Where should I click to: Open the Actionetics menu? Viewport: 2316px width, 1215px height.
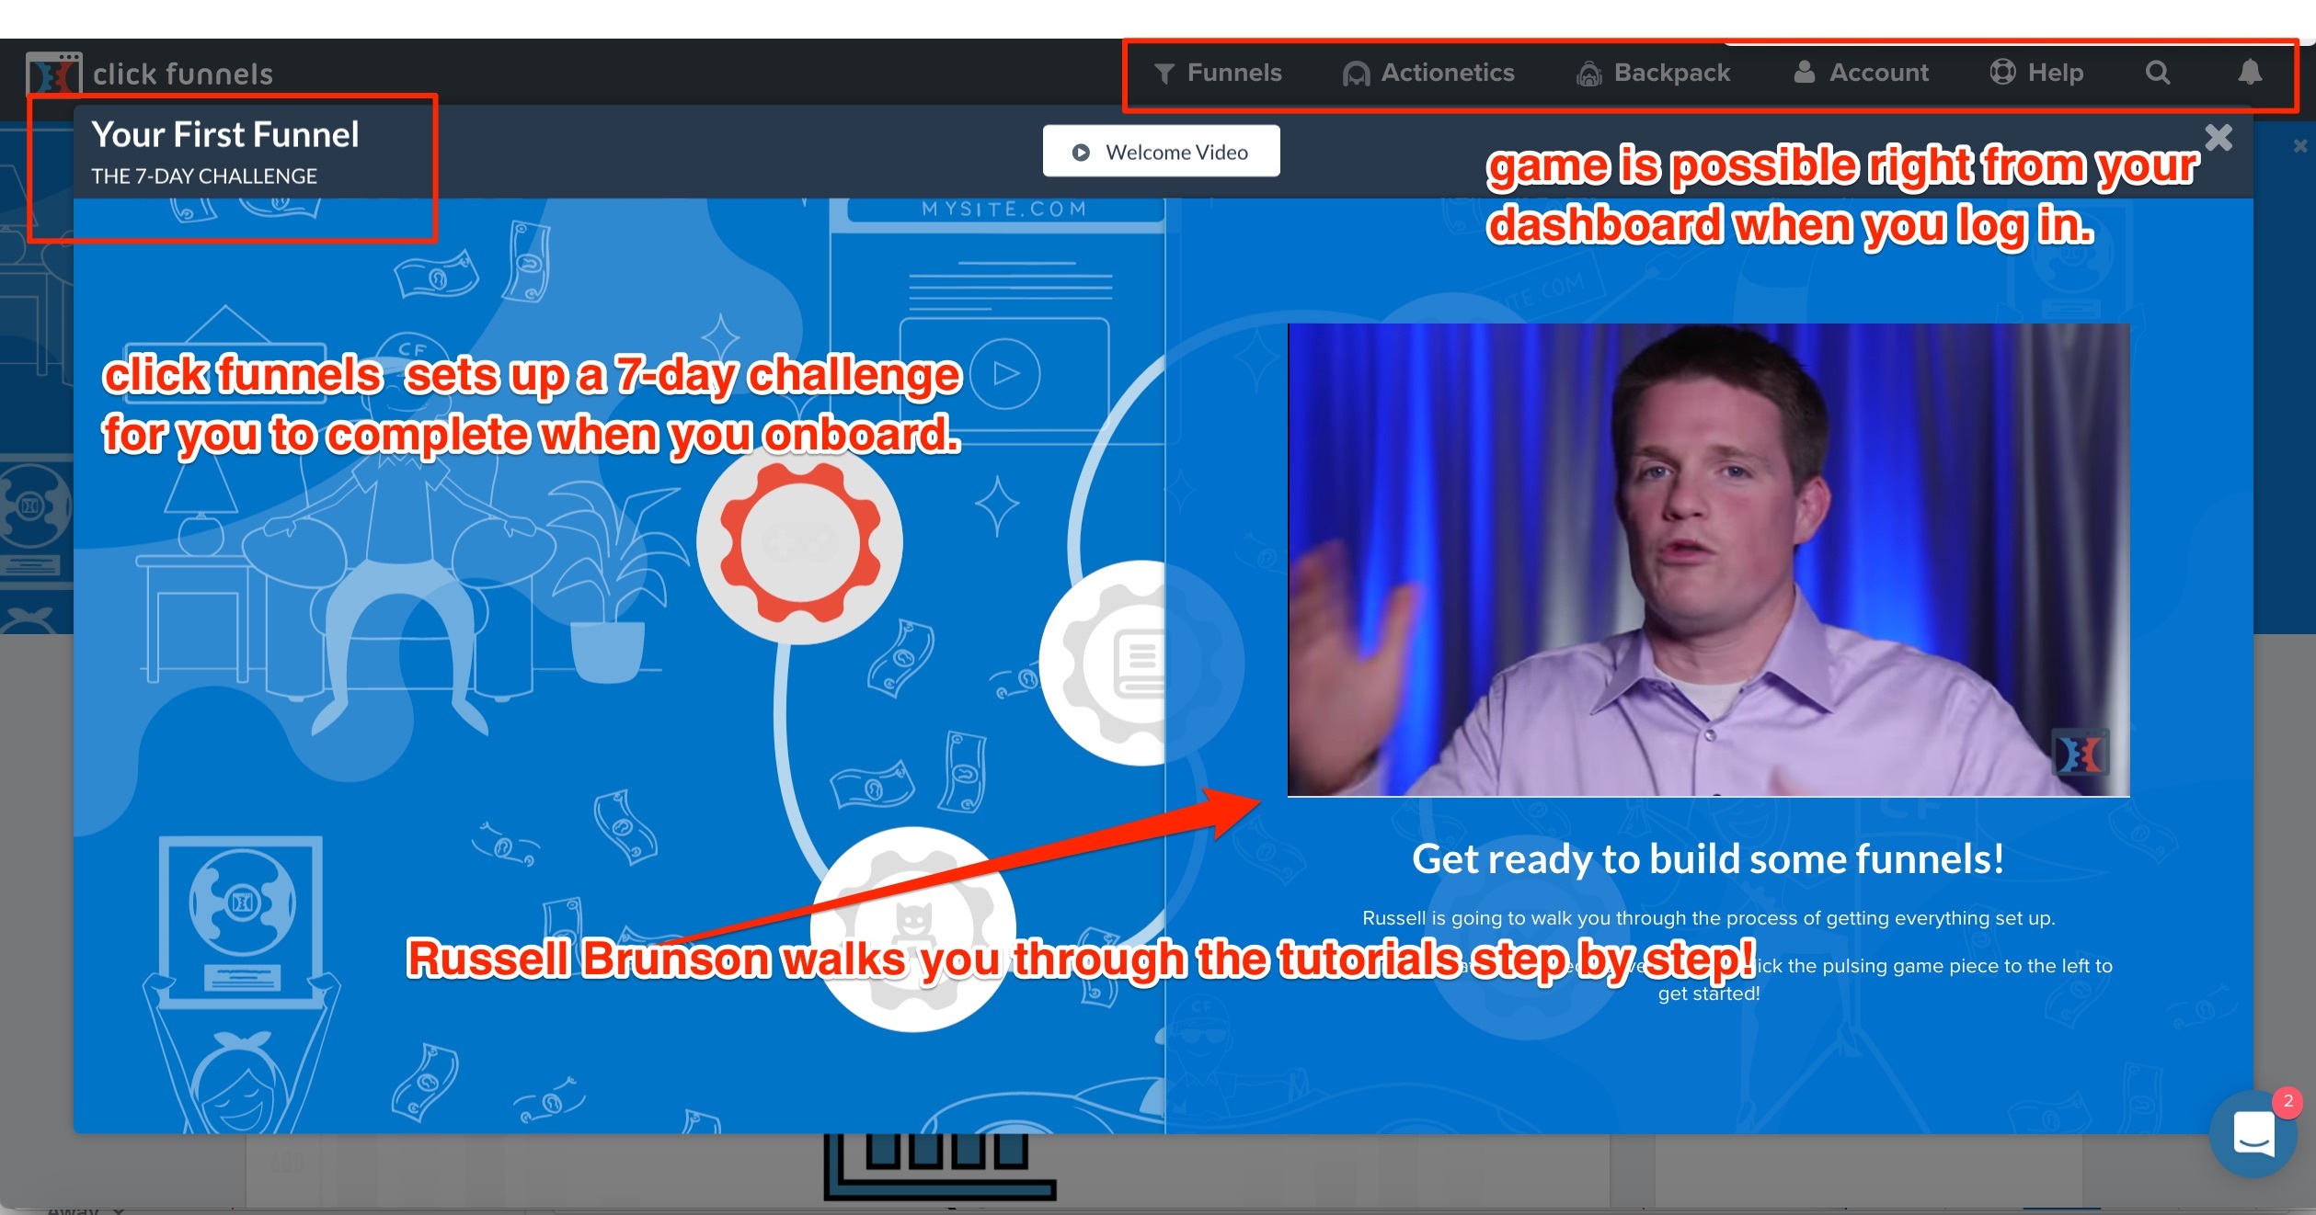pyautogui.click(x=1428, y=73)
